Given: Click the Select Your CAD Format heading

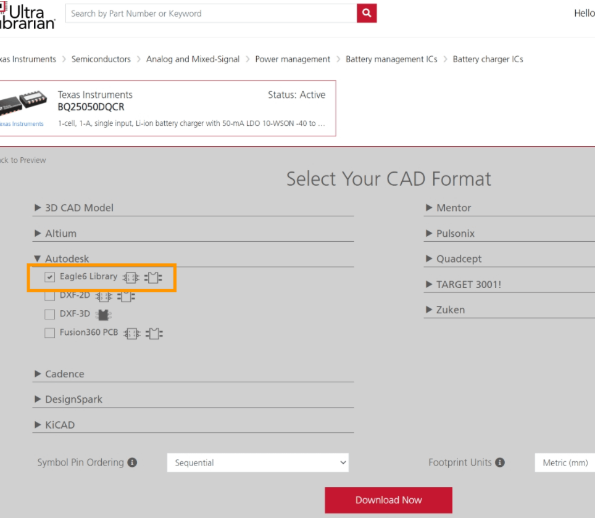Looking at the screenshot, I should pos(389,179).
